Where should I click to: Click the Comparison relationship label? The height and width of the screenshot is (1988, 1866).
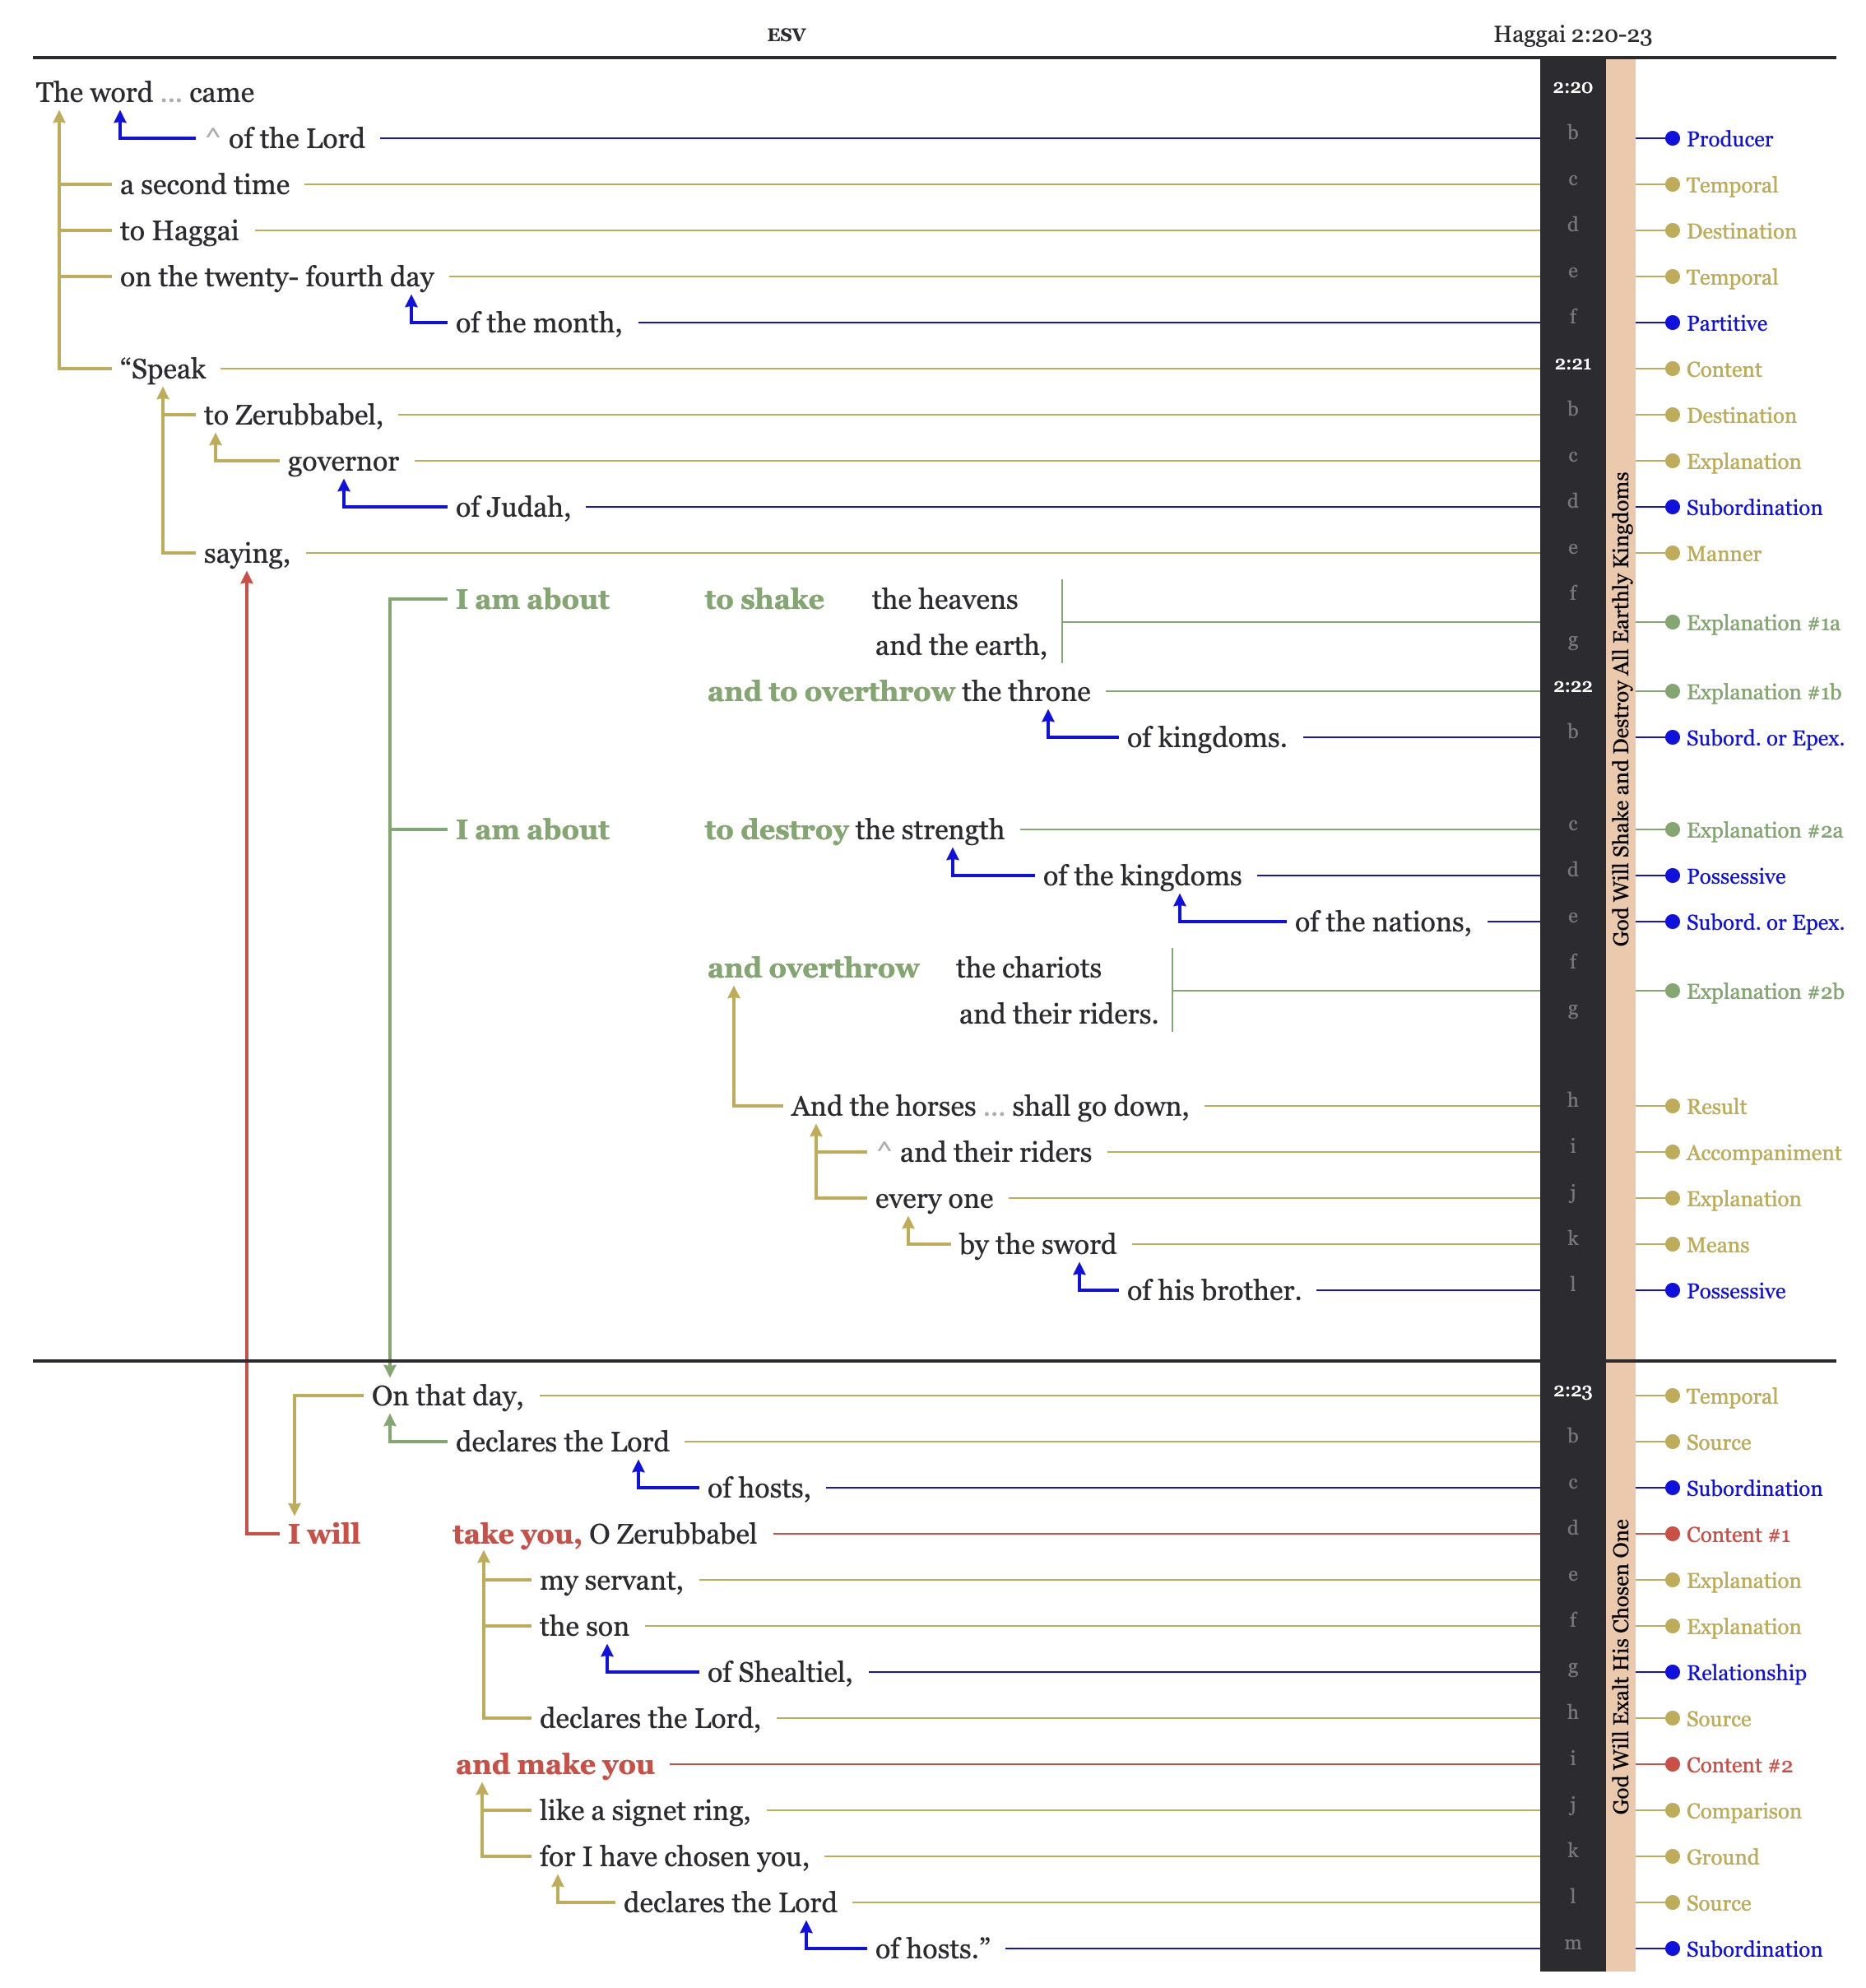pos(1743,1811)
